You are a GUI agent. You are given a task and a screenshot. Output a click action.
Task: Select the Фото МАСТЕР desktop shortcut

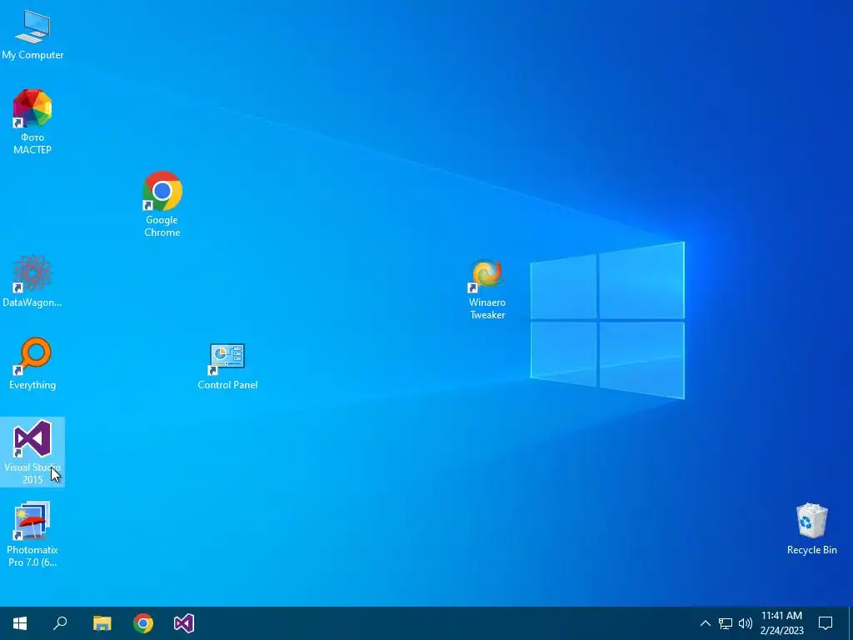tap(32, 122)
